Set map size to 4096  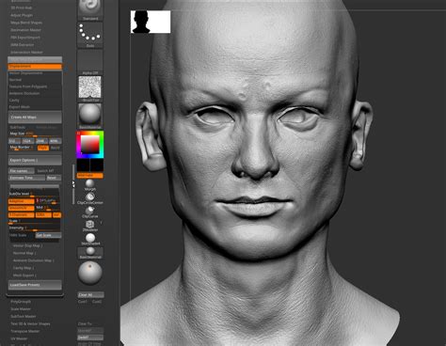click(x=56, y=141)
